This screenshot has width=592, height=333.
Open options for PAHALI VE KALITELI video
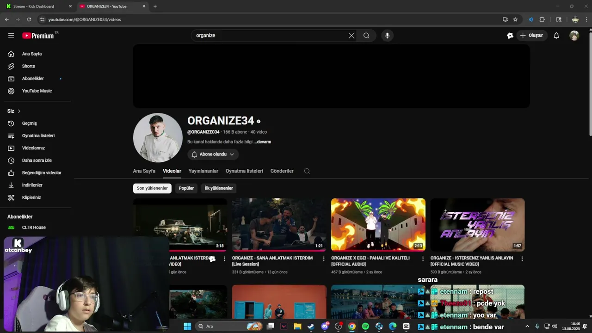click(x=422, y=259)
